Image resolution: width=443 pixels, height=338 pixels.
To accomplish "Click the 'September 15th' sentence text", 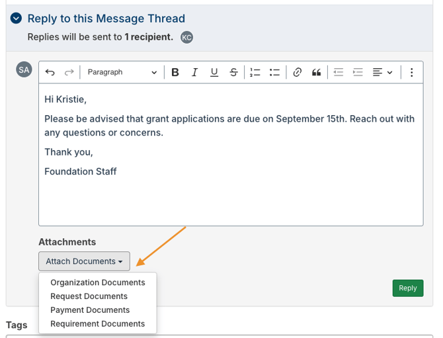I will (229, 126).
